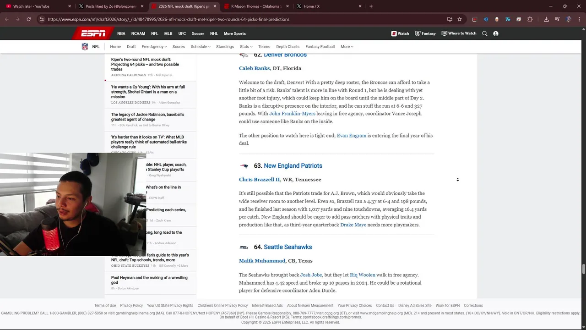Click the New England Patriots team logo
Image resolution: width=586 pixels, height=330 pixels.
[x=244, y=166]
